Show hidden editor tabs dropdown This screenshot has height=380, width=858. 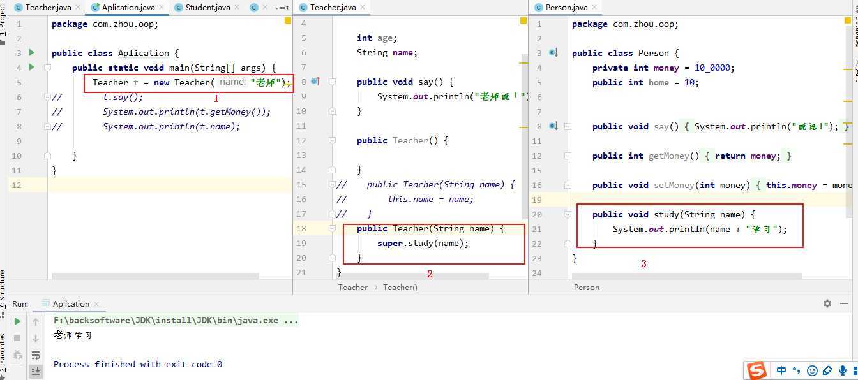point(282,8)
